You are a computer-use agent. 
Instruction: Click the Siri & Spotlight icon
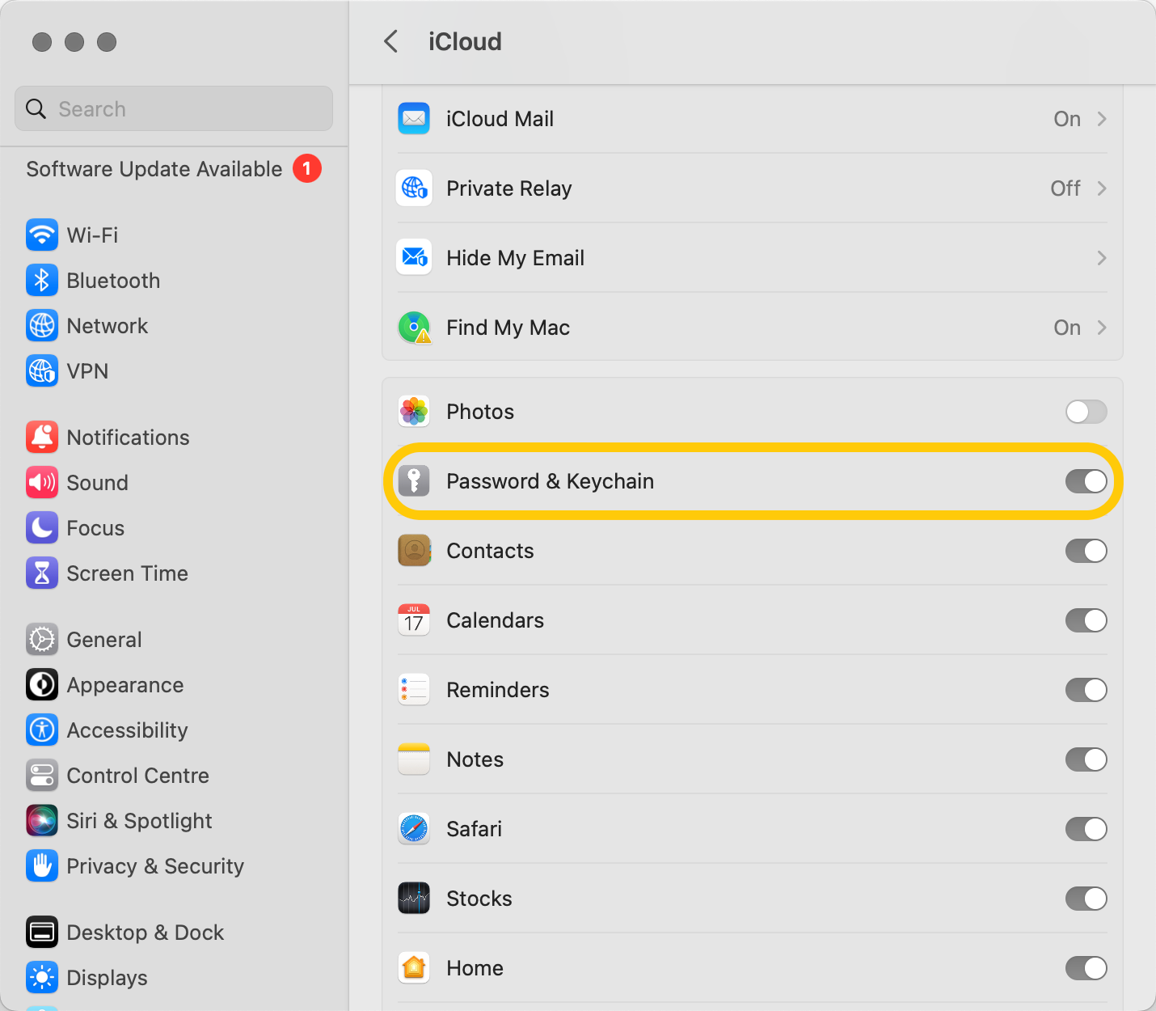(x=42, y=821)
